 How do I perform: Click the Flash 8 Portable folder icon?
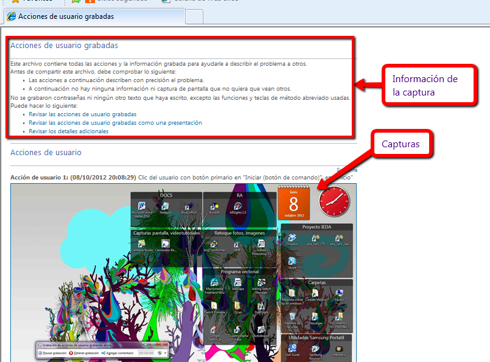[214, 305]
